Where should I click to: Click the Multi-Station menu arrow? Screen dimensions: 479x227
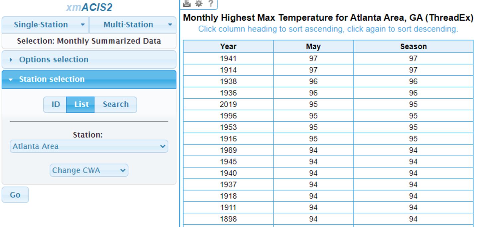click(170, 25)
